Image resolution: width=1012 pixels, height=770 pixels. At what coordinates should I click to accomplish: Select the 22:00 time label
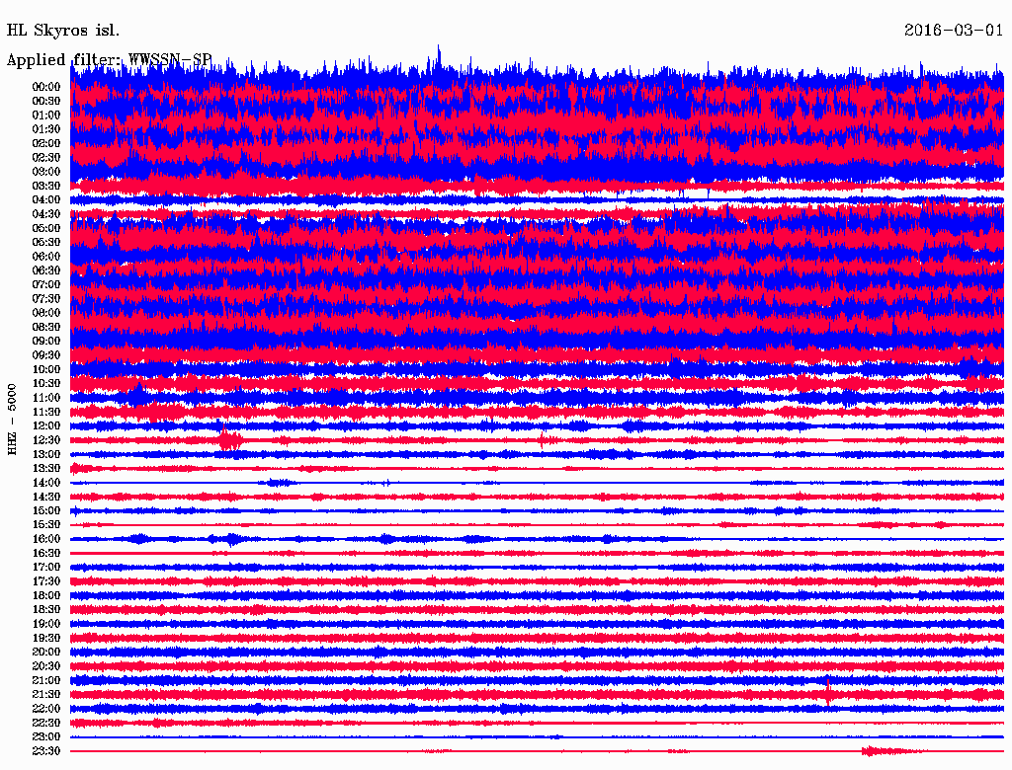click(x=46, y=709)
